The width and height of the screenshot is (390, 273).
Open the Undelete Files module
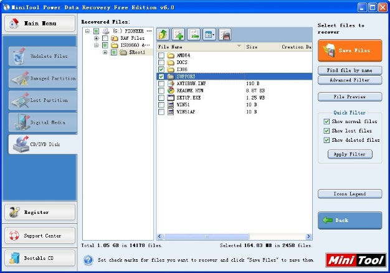pyautogui.click(x=43, y=56)
